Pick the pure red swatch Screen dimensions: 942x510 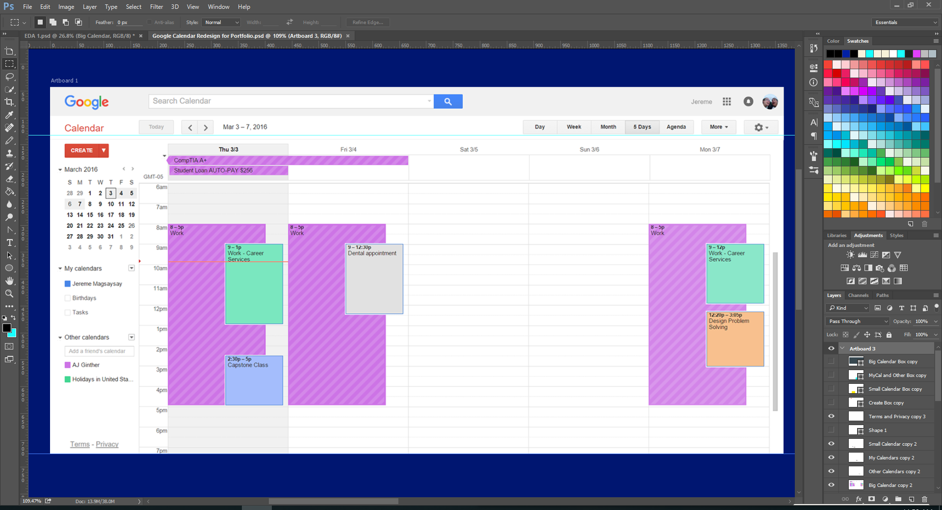(x=837, y=73)
